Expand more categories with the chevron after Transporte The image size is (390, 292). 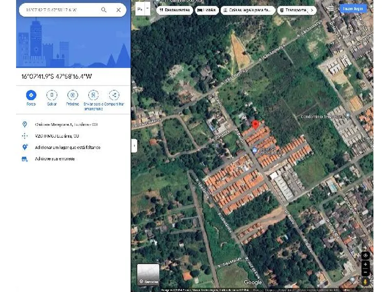312,10
